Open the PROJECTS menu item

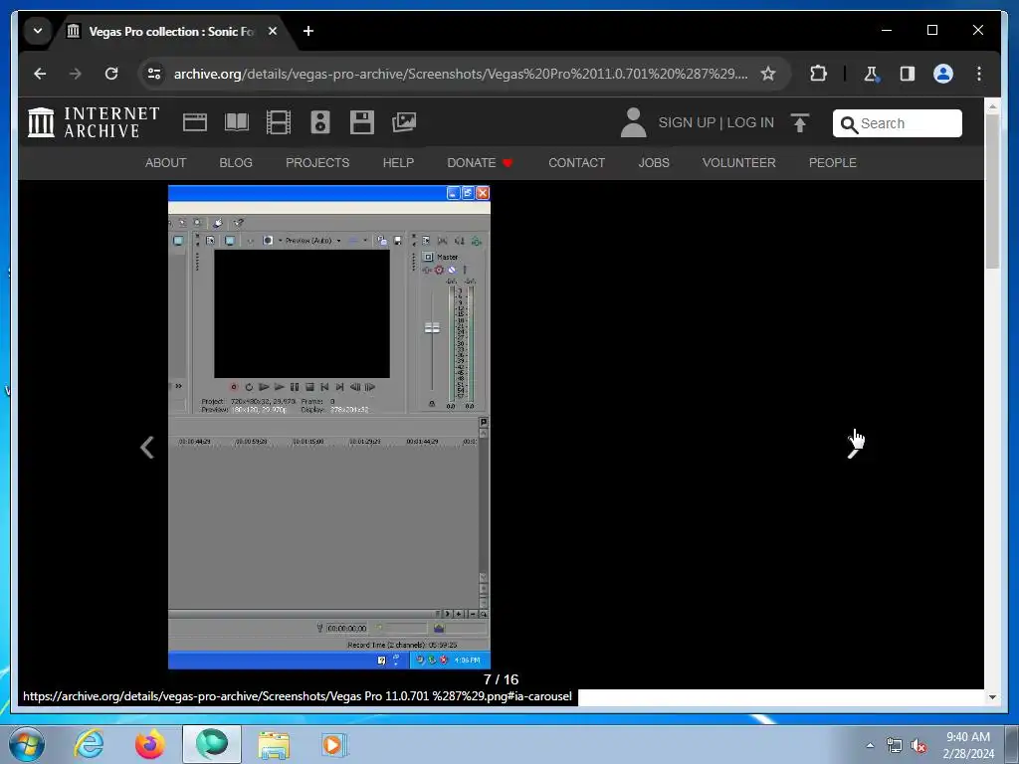coord(317,163)
